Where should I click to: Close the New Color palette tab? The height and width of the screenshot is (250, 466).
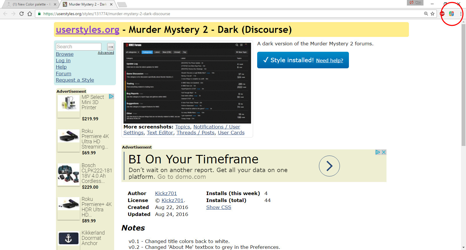(55, 4)
